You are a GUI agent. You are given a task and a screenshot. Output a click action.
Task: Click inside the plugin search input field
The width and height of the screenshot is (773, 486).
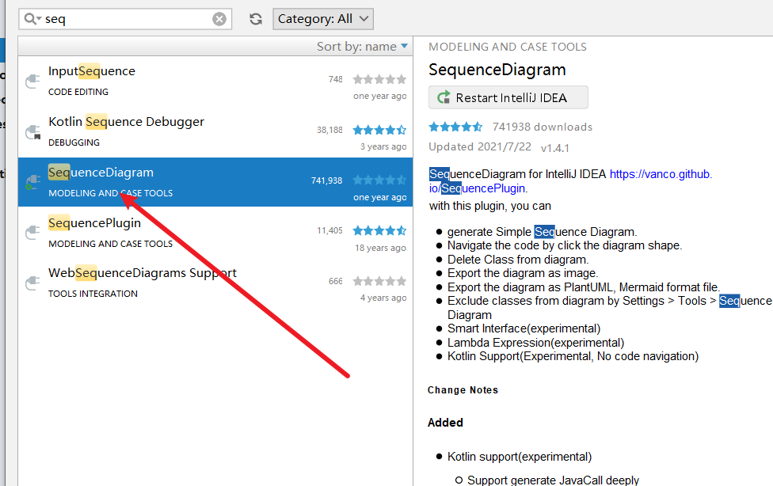coord(127,19)
